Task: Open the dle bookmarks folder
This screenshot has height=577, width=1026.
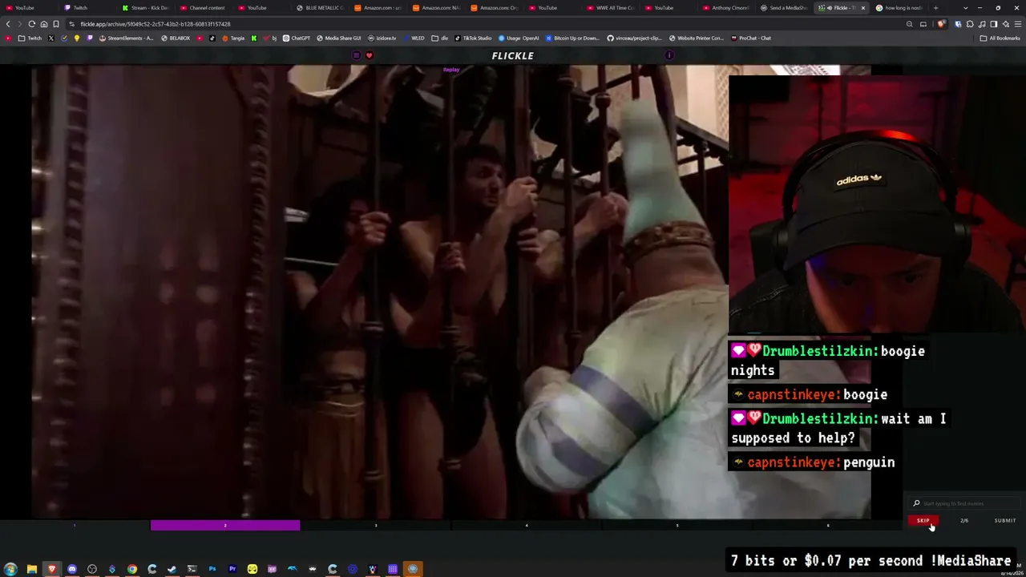Action: click(x=440, y=38)
